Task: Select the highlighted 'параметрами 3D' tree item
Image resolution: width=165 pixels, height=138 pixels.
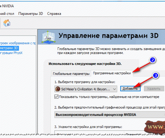Action: coord(9,48)
